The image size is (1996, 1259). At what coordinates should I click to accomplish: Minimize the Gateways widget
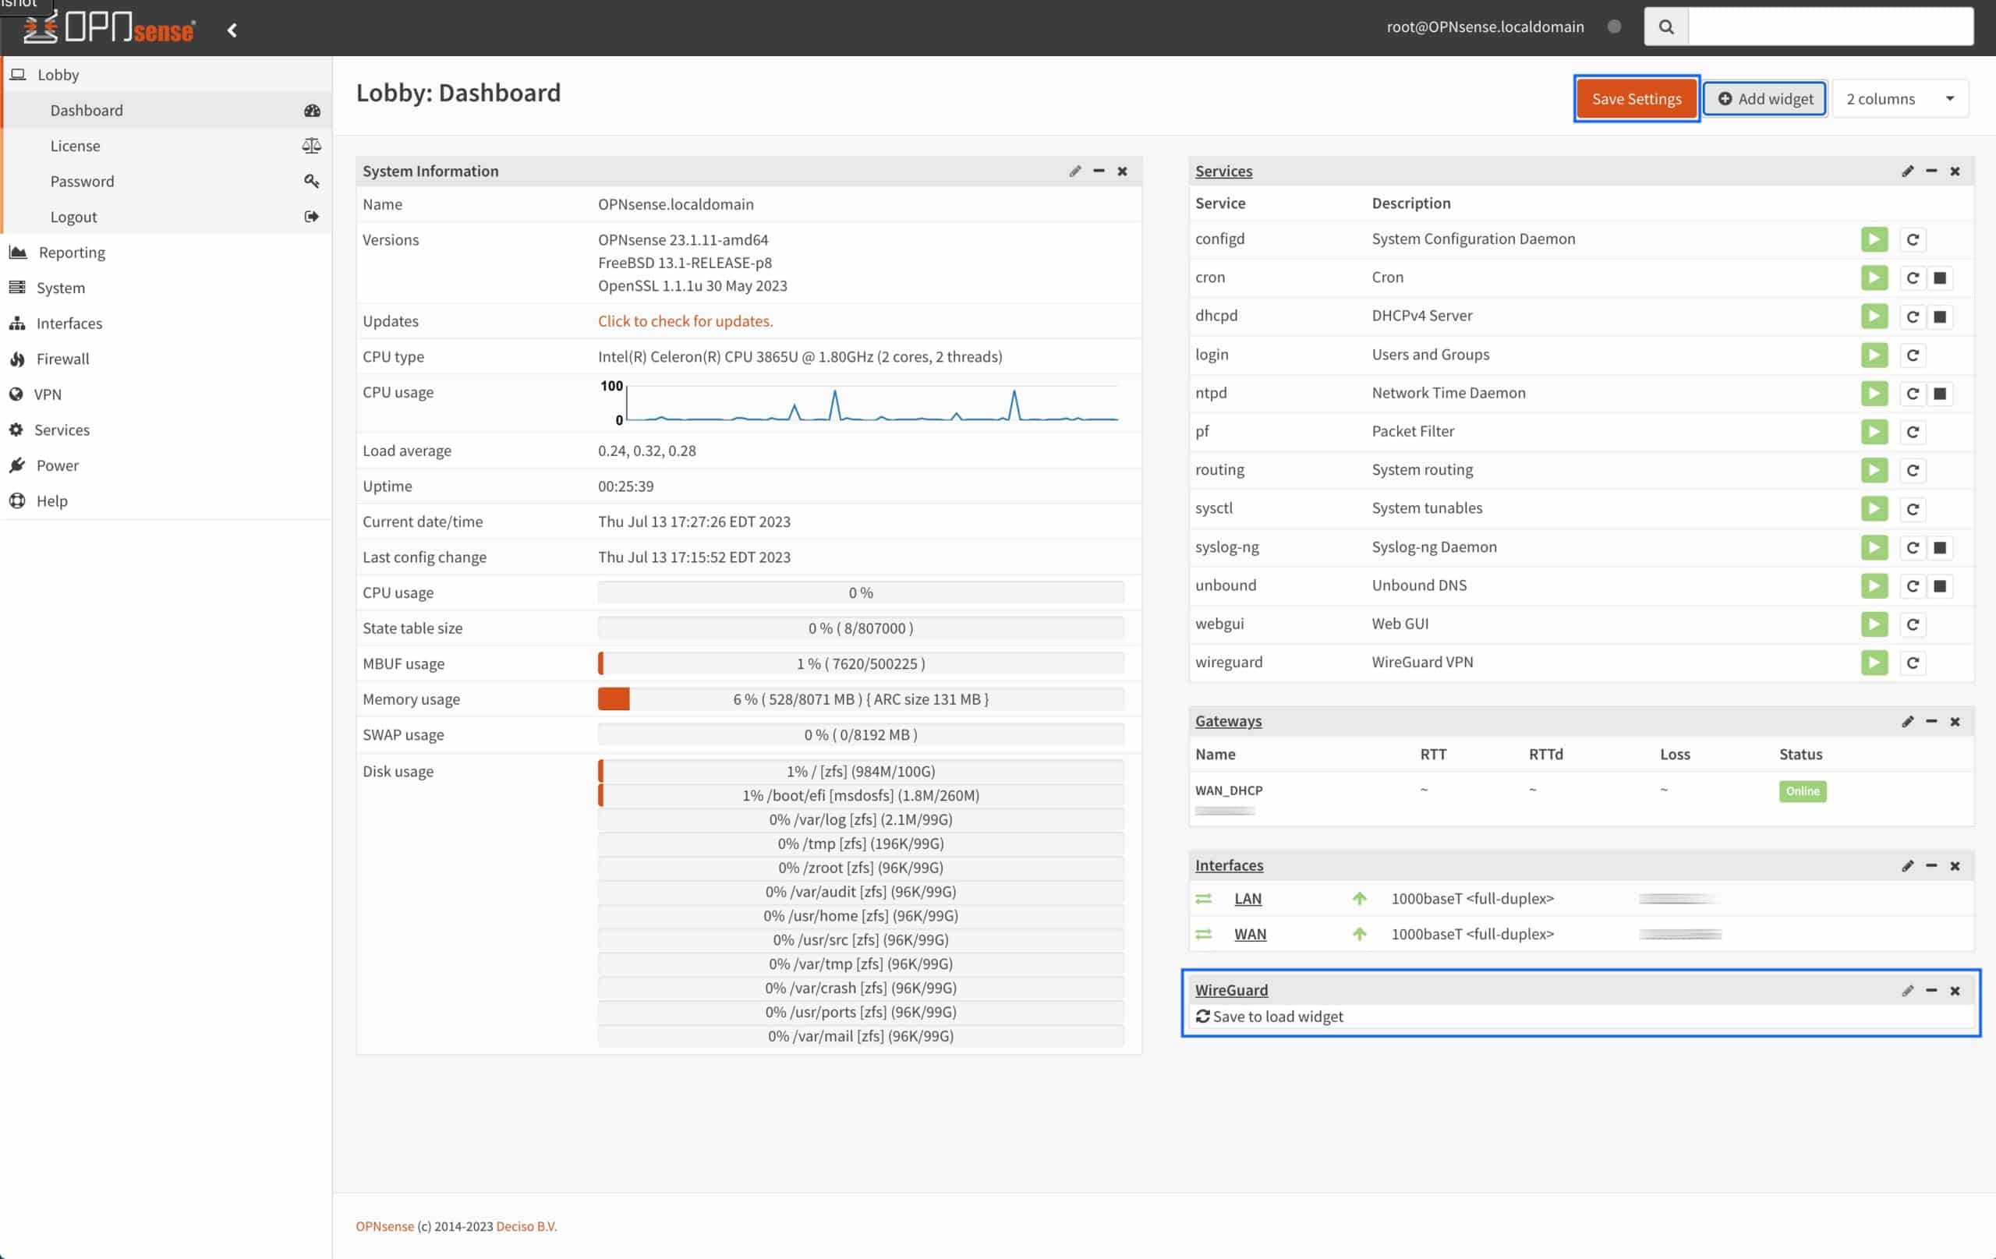click(x=1931, y=721)
